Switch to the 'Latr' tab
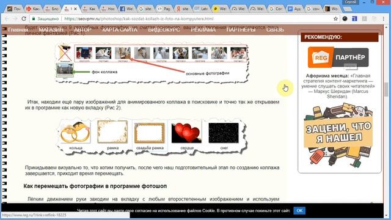Image resolution: width=391 pixels, height=220 pixels. (202, 9)
